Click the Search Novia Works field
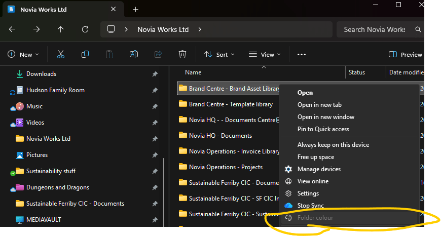Viewport: 441px width, 236px height. pyautogui.click(x=374, y=29)
